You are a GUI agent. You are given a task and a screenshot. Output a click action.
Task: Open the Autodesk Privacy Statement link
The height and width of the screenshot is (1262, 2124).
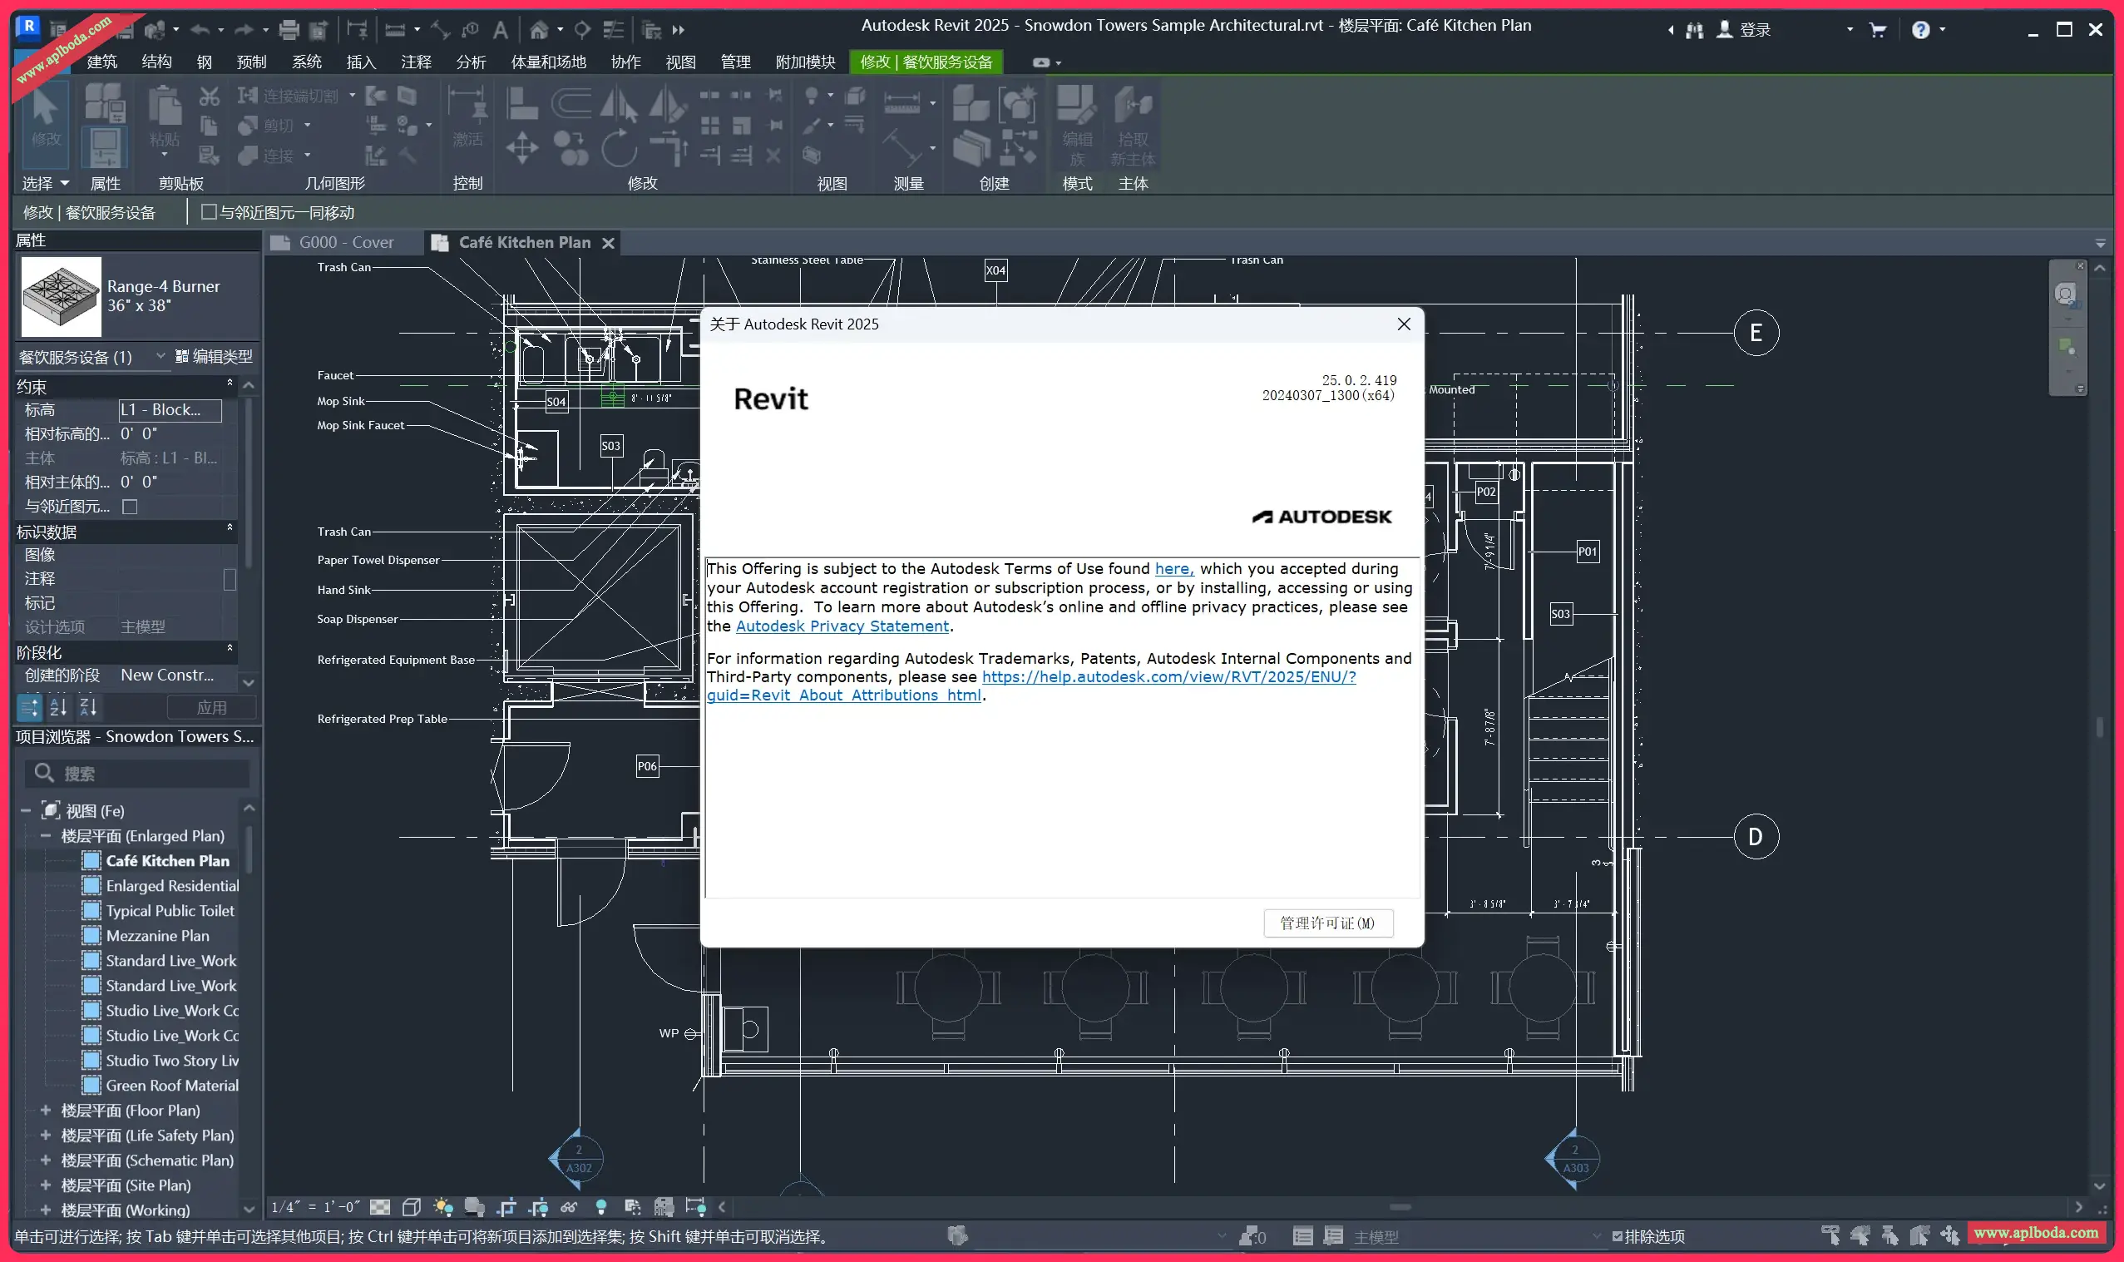click(842, 626)
